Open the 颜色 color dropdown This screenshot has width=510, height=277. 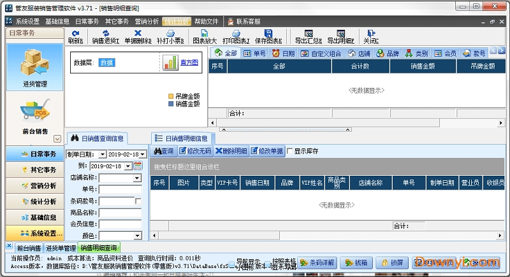[x=137, y=236]
